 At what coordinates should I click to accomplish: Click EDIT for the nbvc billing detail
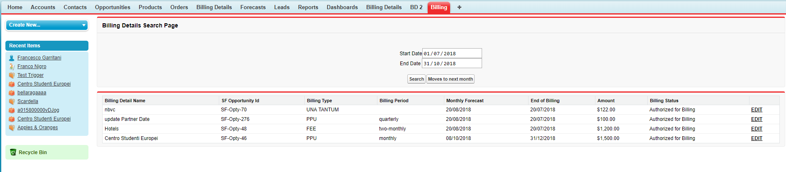tap(757, 110)
